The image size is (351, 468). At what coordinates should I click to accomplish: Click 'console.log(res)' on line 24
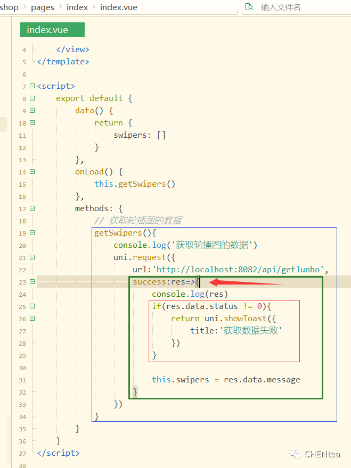pos(190,294)
